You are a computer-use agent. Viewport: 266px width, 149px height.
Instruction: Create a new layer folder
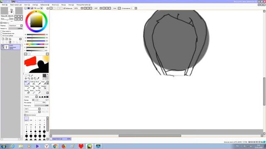(10, 39)
